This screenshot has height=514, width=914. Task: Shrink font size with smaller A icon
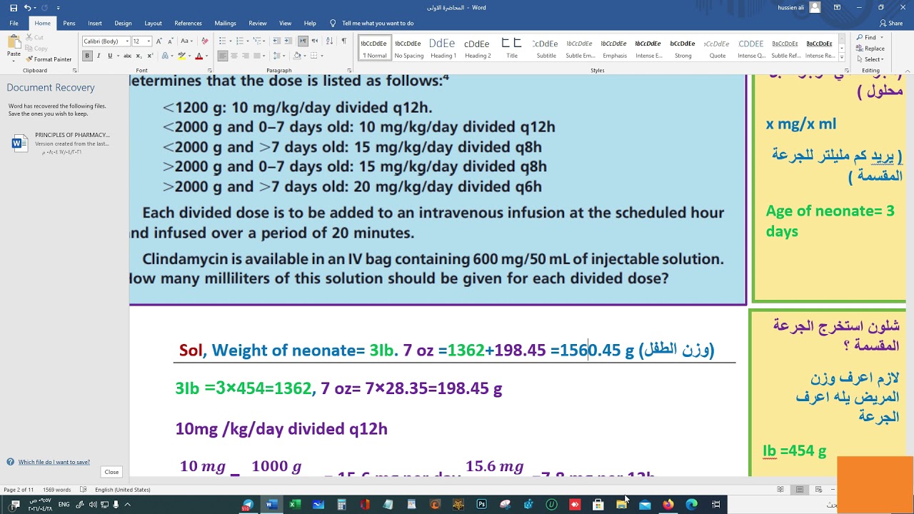click(169, 41)
